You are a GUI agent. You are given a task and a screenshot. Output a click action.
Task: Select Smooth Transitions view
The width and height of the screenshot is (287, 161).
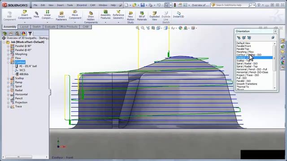click(247, 84)
